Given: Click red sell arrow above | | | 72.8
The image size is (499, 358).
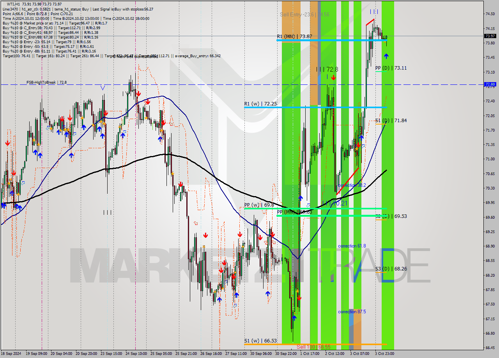Looking at the screenshot, I should (333, 78).
